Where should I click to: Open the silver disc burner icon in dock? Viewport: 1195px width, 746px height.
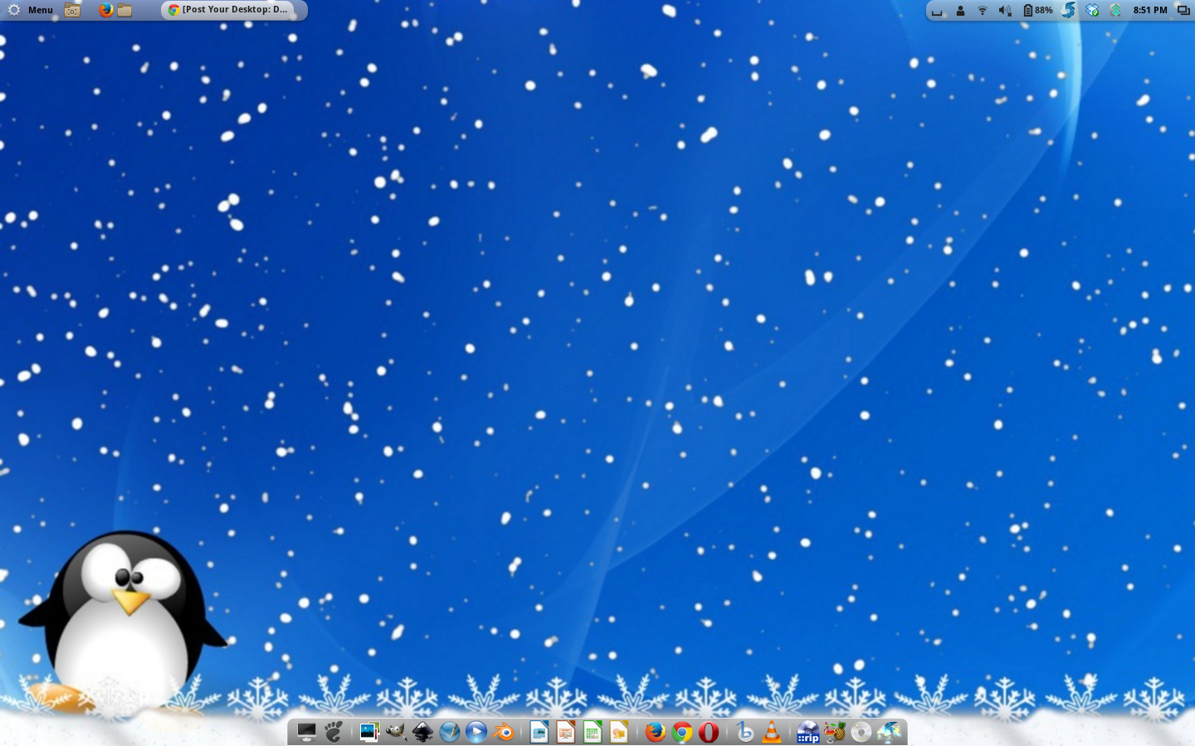point(861,732)
